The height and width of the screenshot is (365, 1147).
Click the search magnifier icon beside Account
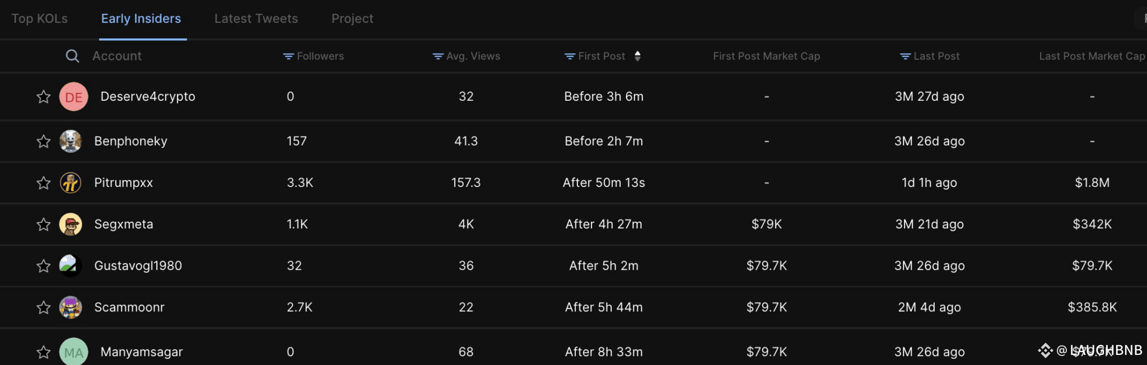tap(72, 56)
